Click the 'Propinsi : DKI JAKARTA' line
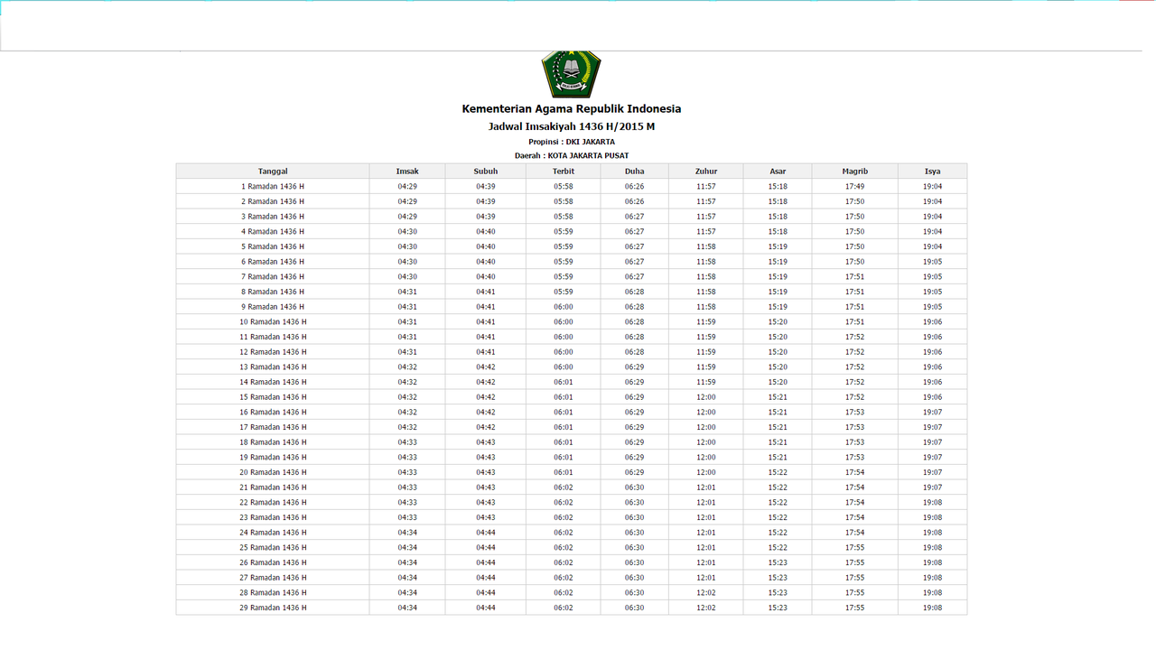This screenshot has width=1156, height=650. 572,142
